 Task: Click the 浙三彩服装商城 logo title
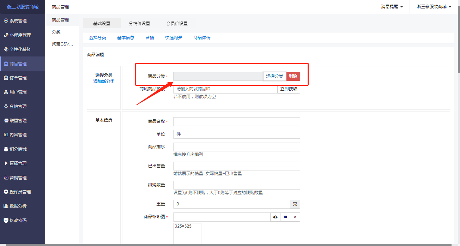pos(23,7)
